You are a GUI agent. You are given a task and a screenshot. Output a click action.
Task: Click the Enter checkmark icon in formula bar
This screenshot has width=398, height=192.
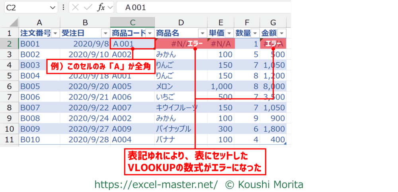(88, 8)
